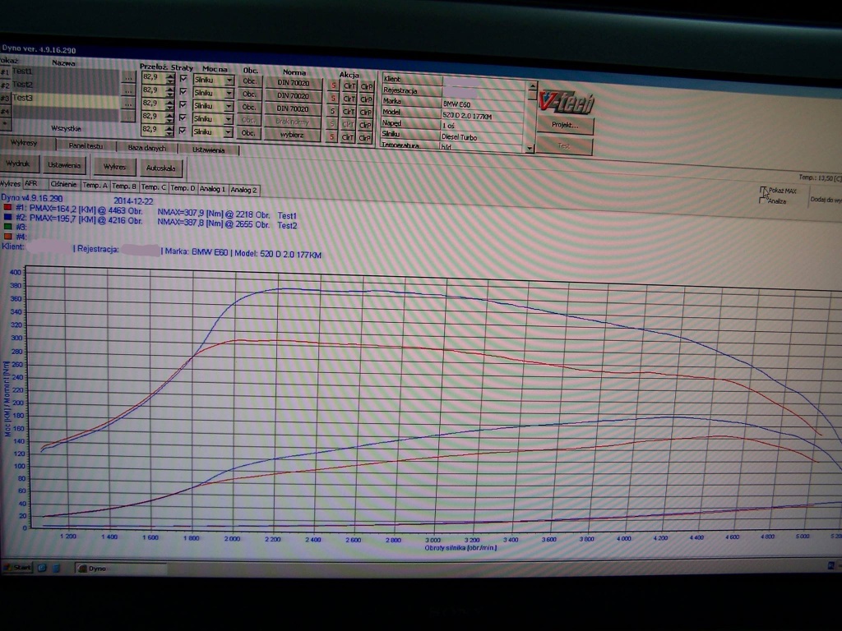Click the #2 show button for Test2
Image resolution: width=842 pixels, height=631 pixels.
5,85
